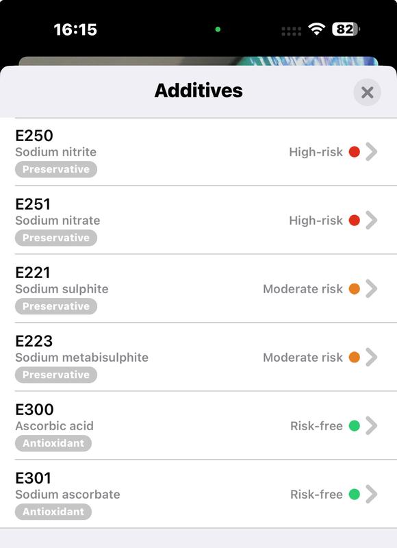Open E223 details via chevron arrow
Viewport: 397px width, 548px height.
[372, 357]
